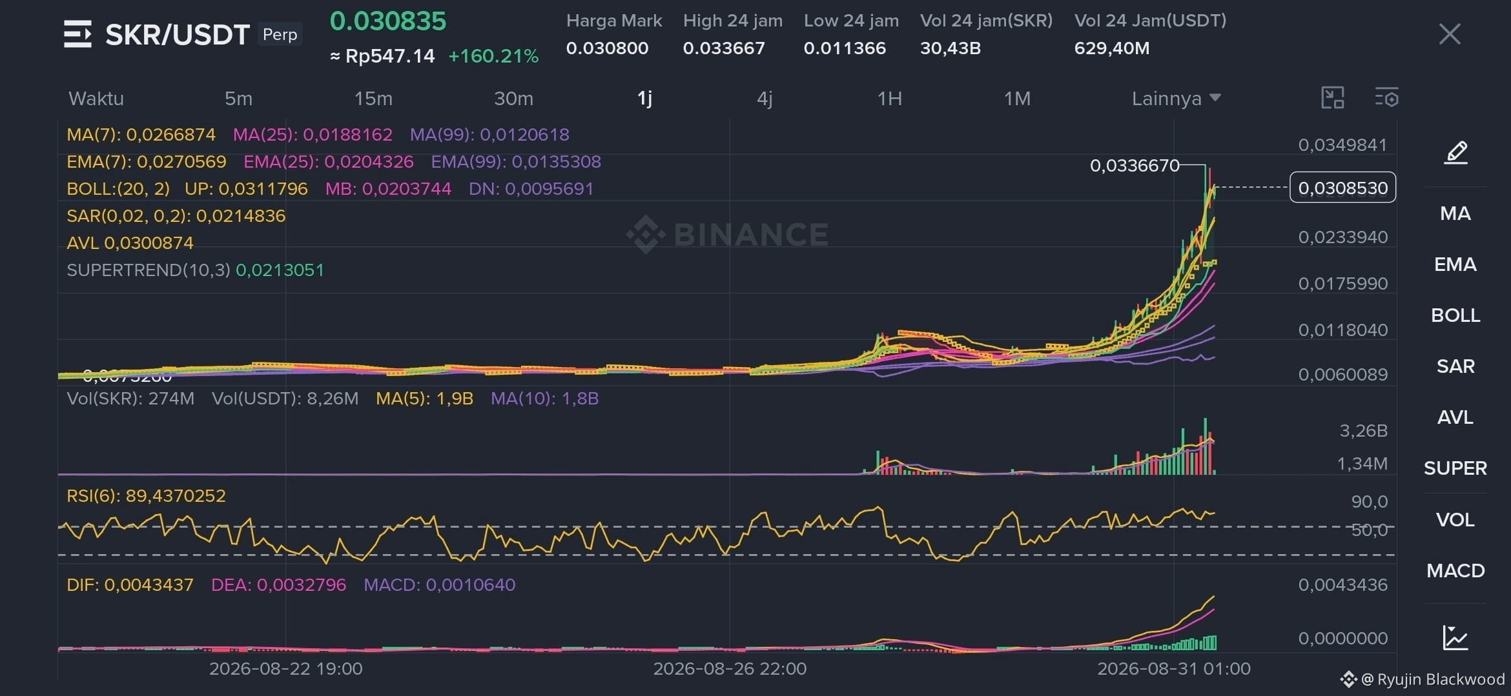This screenshot has height=696, width=1511.
Task: Open the chart settings icon
Action: 1386,98
